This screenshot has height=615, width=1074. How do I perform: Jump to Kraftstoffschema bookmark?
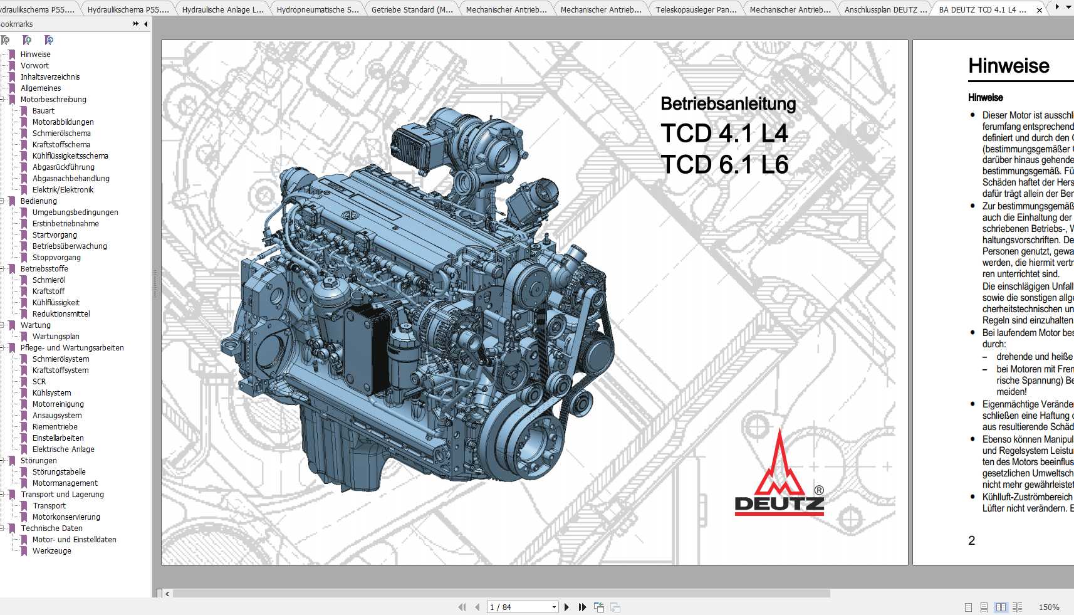(x=61, y=144)
